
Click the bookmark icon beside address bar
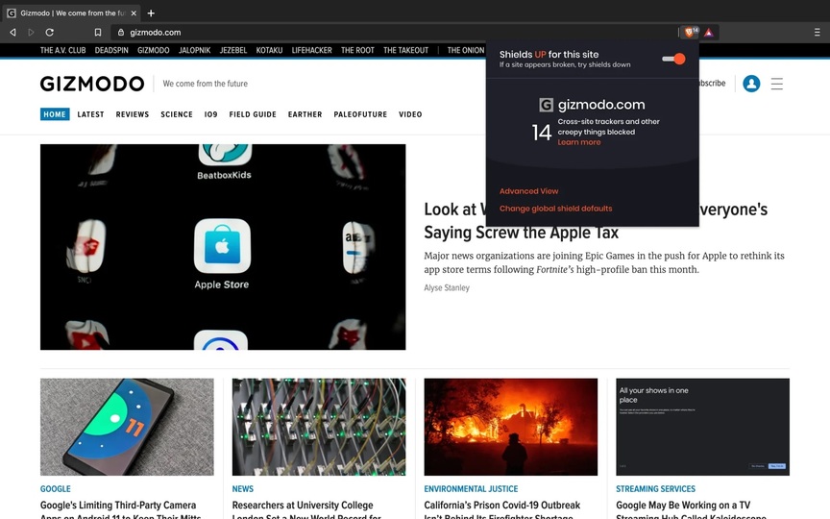pos(98,33)
